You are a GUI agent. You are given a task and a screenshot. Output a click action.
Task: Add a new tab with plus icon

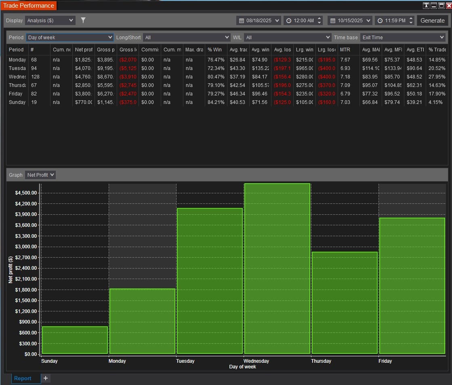pos(46,378)
